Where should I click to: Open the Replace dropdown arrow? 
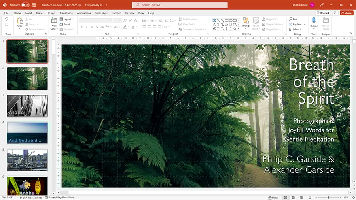pyautogui.click(x=305, y=24)
